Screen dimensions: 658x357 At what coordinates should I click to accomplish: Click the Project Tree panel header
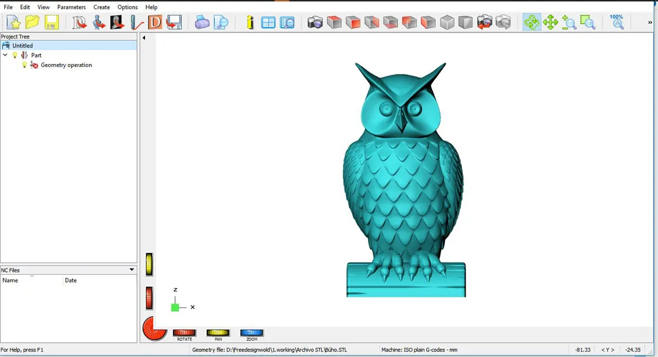click(x=68, y=37)
